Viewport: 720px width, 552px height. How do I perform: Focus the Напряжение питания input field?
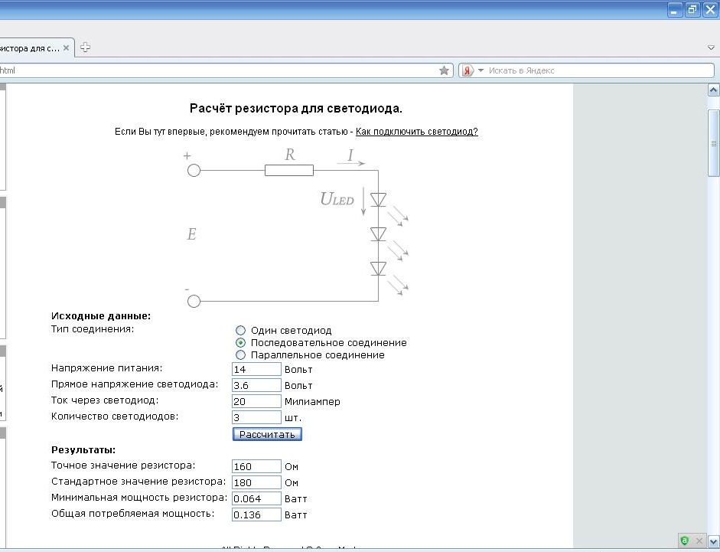[256, 369]
